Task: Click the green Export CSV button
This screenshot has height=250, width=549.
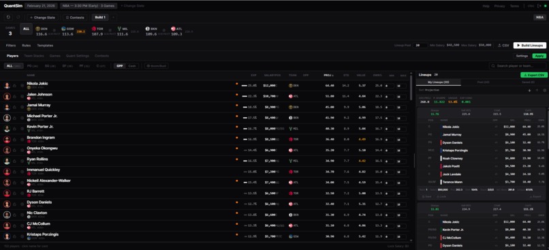Action: point(534,75)
